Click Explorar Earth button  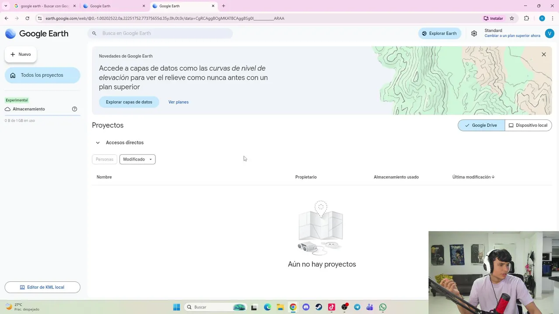pos(439,34)
